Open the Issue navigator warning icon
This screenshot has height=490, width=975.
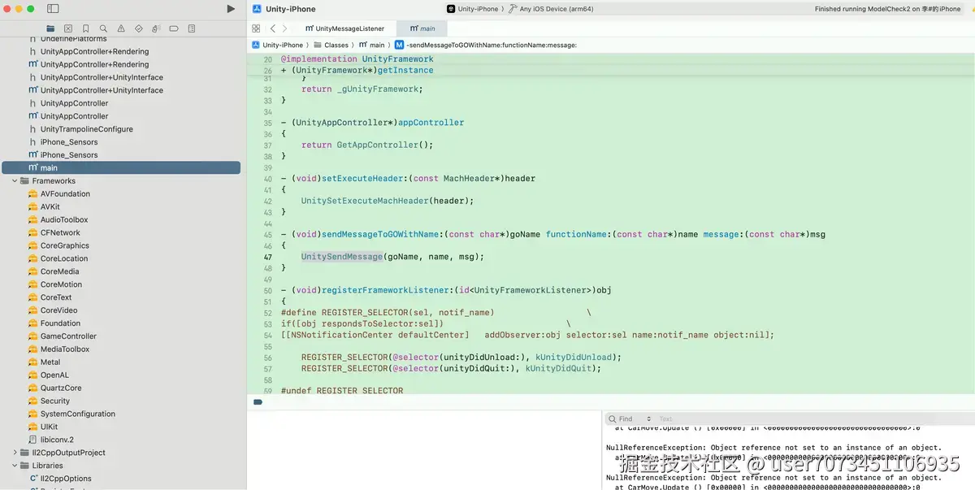(121, 28)
